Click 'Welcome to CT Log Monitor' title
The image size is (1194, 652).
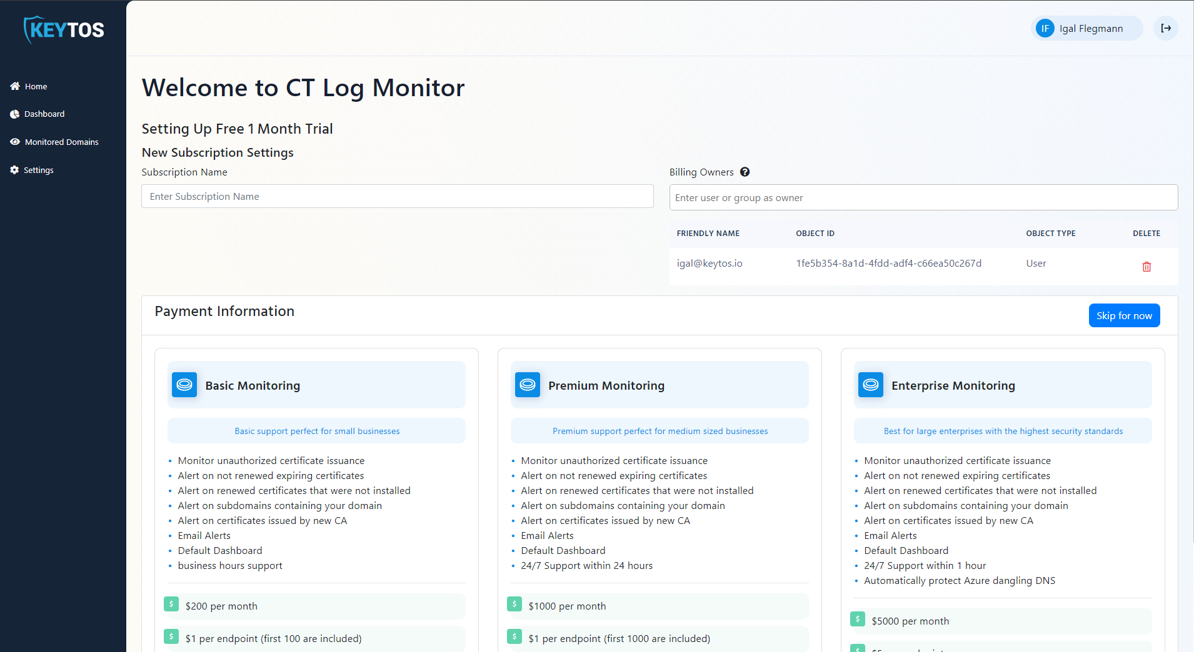(x=303, y=87)
